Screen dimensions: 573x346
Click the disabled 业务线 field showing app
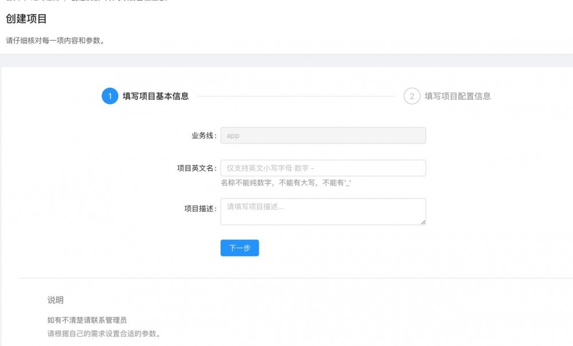[323, 135]
